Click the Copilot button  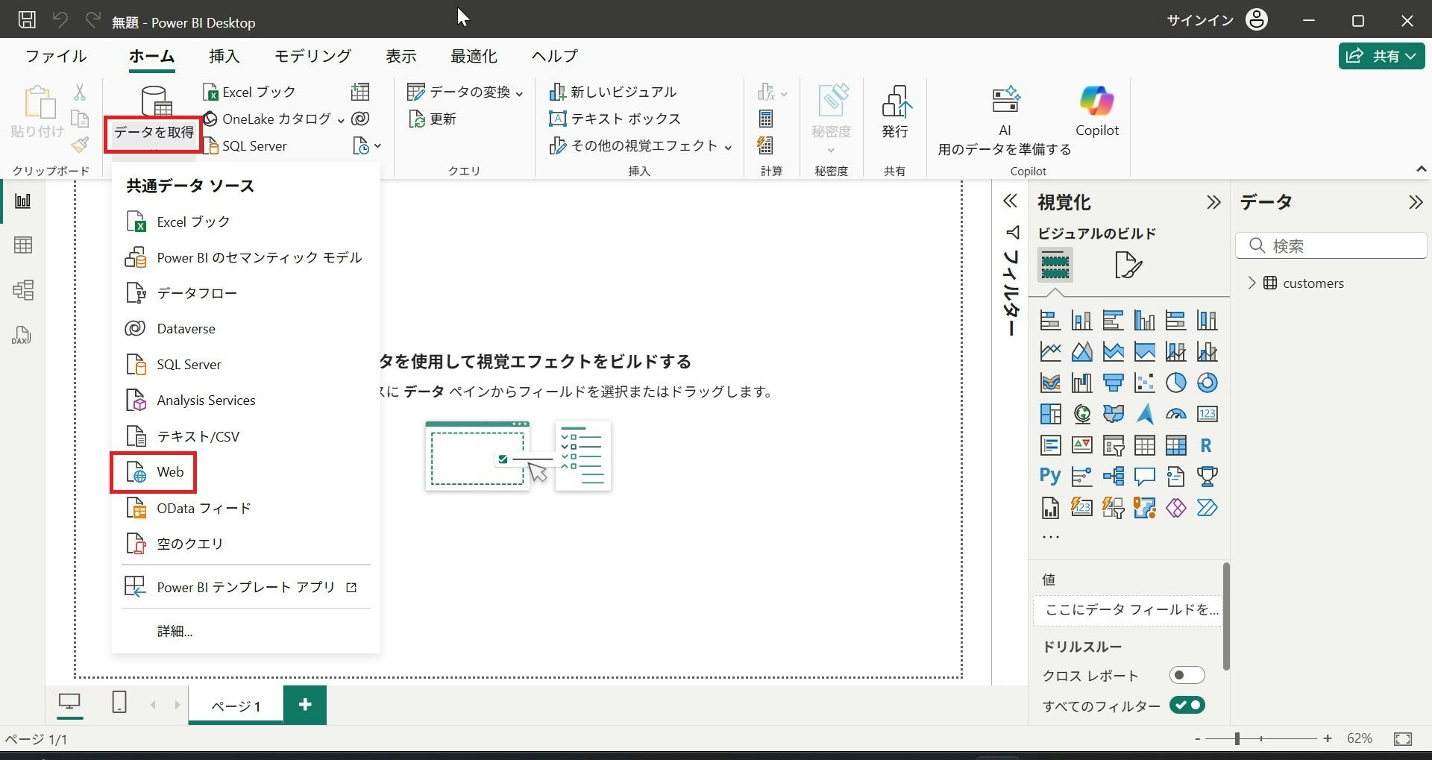[1096, 112]
